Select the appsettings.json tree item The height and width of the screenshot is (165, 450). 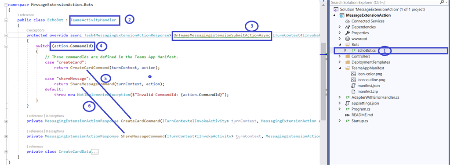point(365,103)
